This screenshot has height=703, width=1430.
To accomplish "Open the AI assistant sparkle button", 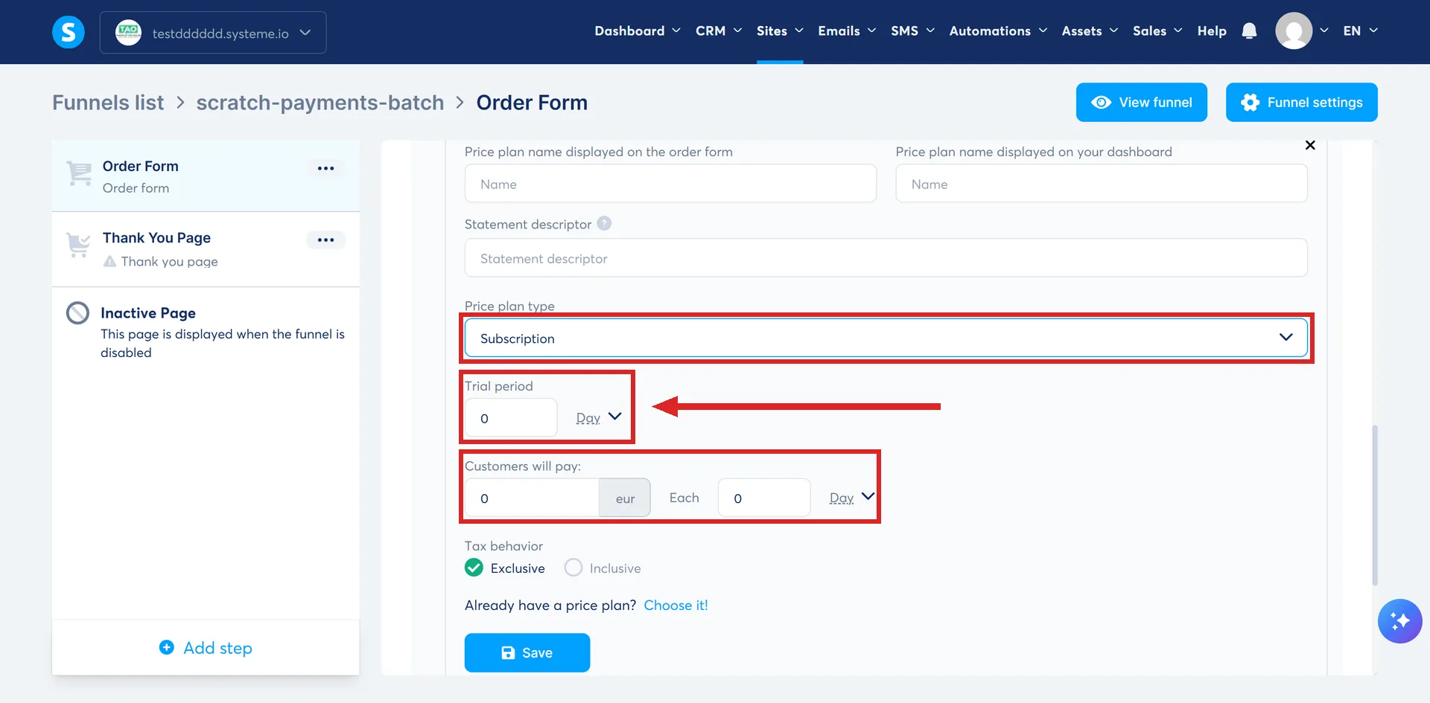I will tap(1399, 620).
